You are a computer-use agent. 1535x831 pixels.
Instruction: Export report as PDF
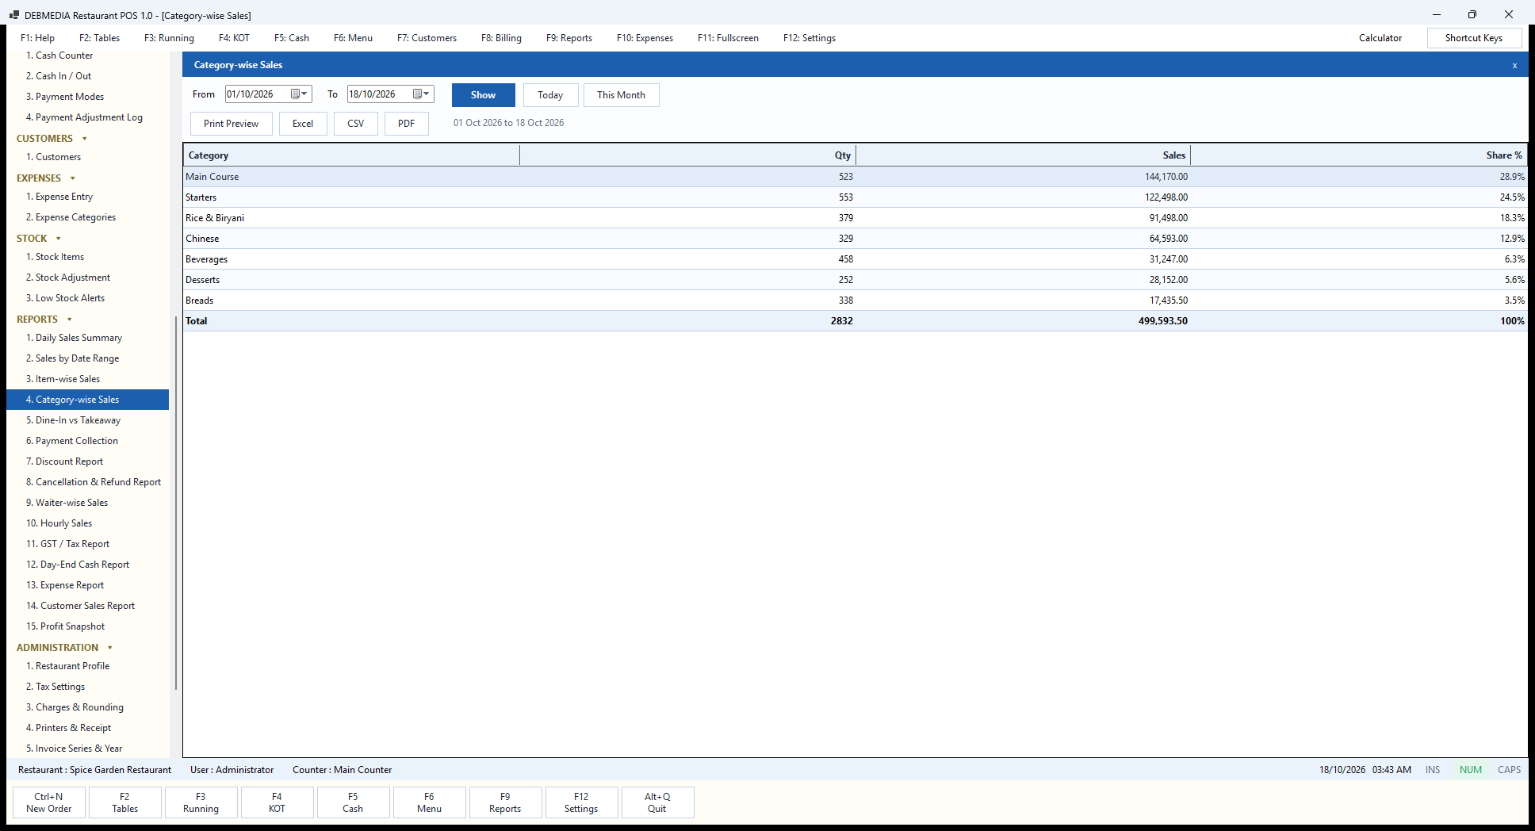[406, 124]
